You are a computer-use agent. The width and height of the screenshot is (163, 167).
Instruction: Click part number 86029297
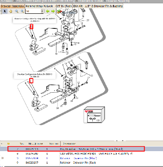32,162
